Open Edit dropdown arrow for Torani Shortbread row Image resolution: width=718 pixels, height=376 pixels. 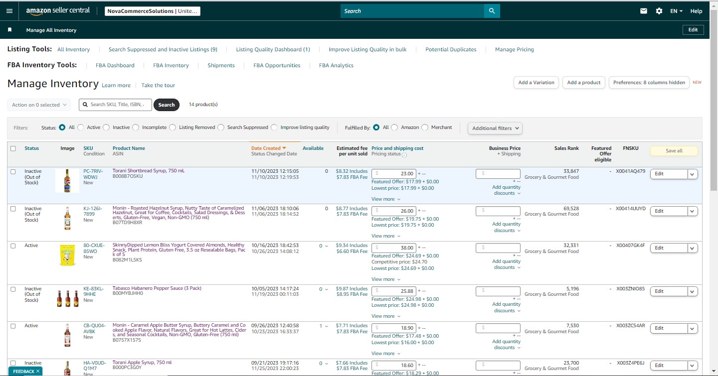693,174
